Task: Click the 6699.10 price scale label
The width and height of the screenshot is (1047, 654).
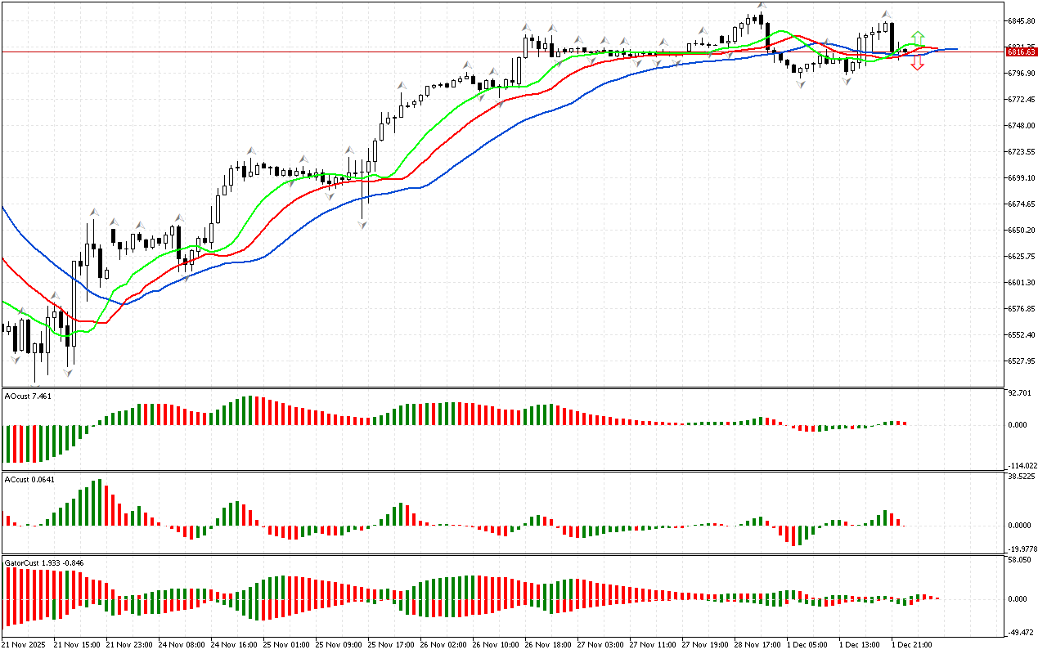Action: coord(1022,178)
